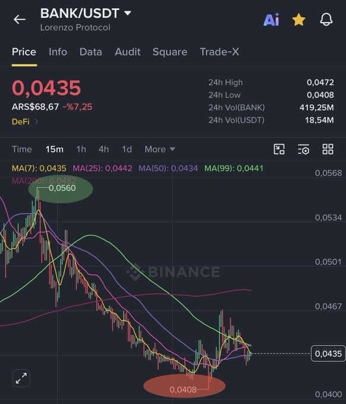Click the 24h Vol(BANK) value 419,25M

(x=317, y=108)
